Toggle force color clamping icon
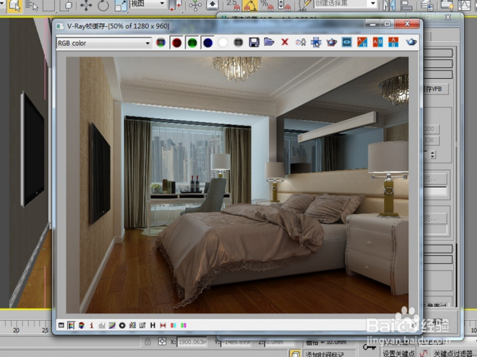The width and height of the screenshot is (477, 357). (71, 325)
